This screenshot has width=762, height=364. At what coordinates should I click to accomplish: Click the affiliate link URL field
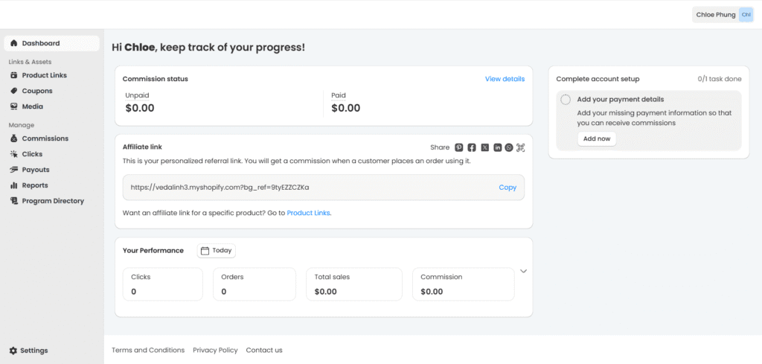point(324,188)
